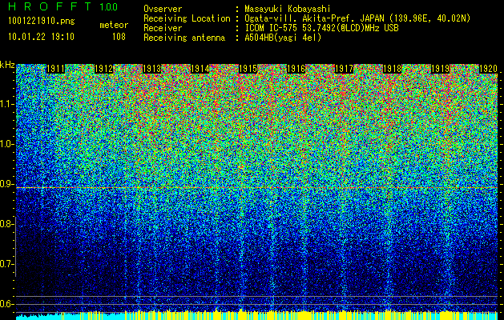Click the kHz axis unit label
The image size is (504, 320).
[7, 64]
